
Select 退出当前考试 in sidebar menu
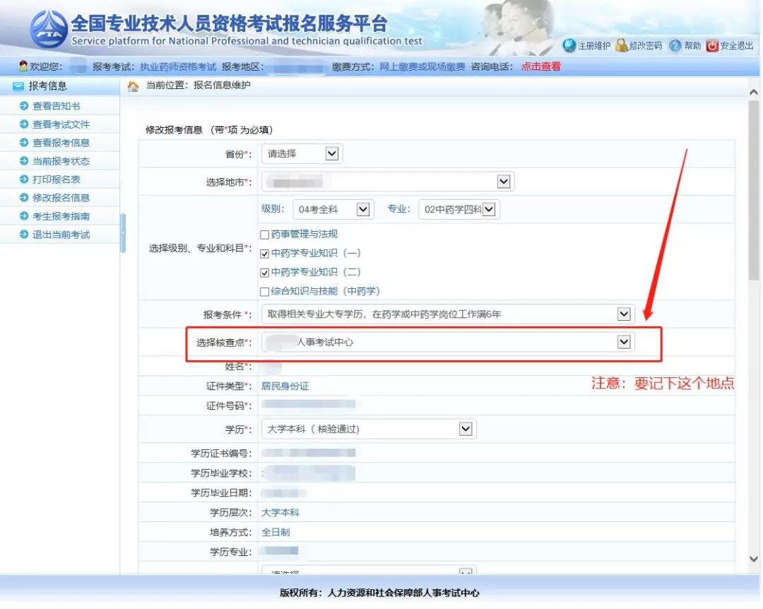[61, 235]
